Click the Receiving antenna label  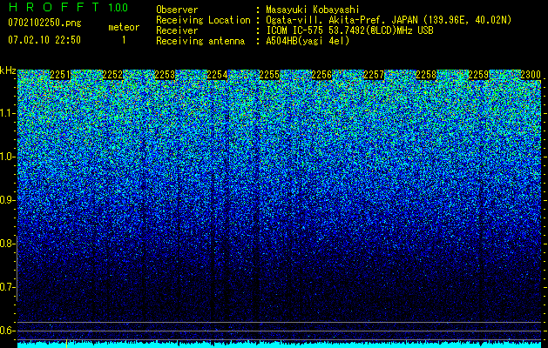200,41
